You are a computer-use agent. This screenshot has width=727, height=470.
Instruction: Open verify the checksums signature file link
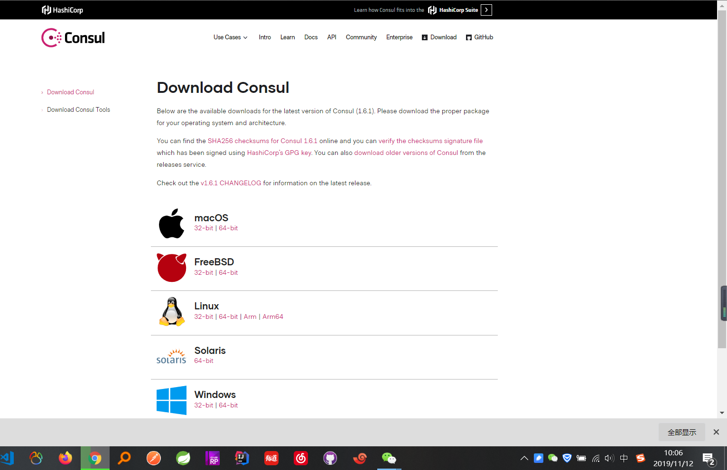pos(430,141)
